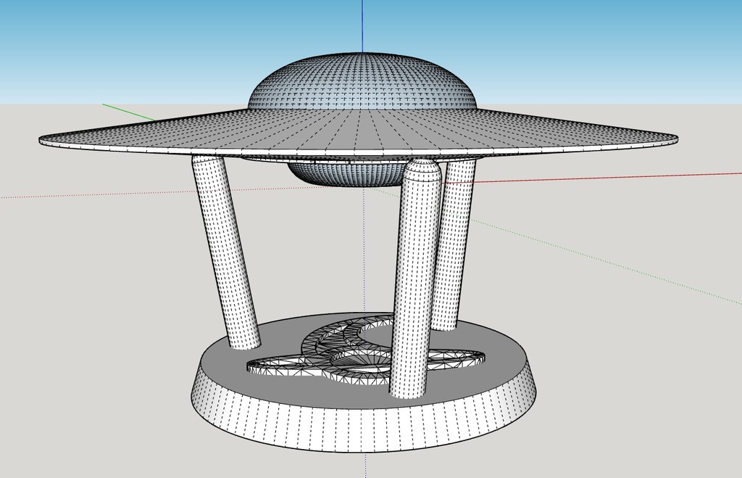Click the solid blue axis above dome
The image size is (742, 478).
tap(362, 25)
